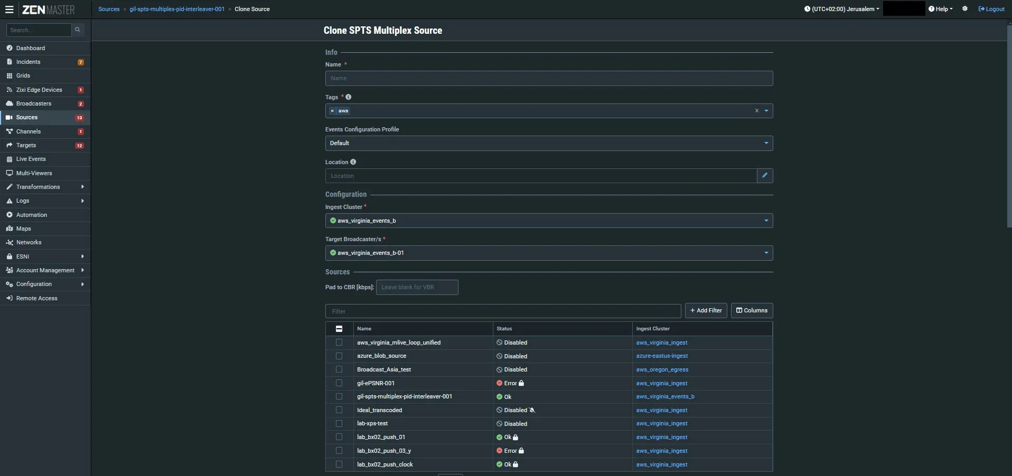Image resolution: width=1012 pixels, height=476 pixels.
Task: Open Live Events in the sidebar
Action: 45,159
